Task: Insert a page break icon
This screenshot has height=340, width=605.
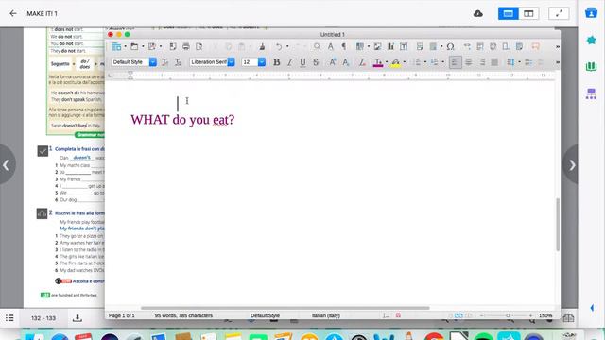Action: 420,46
